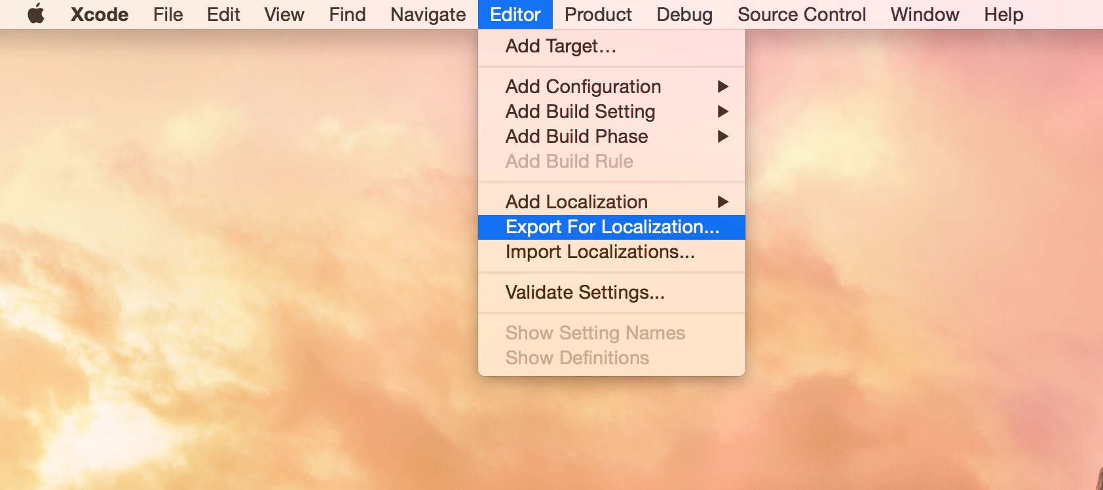
Task: Expand the Add Build Setting submenu
Action: (612, 111)
